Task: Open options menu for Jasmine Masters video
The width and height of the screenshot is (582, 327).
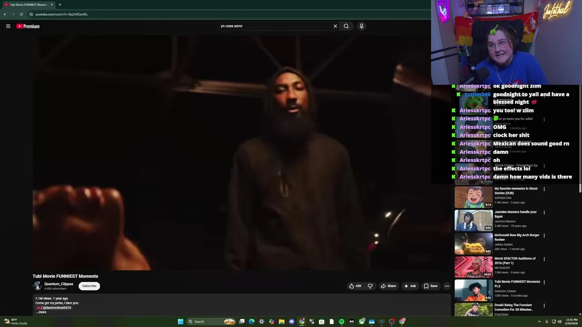Action: (x=544, y=213)
